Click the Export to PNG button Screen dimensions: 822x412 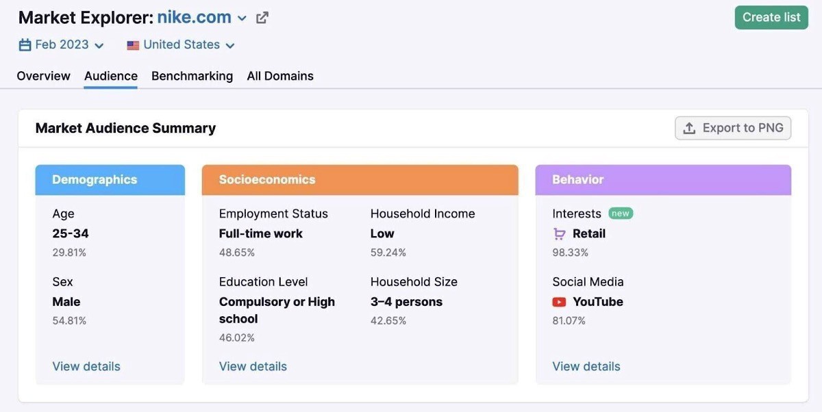click(733, 128)
